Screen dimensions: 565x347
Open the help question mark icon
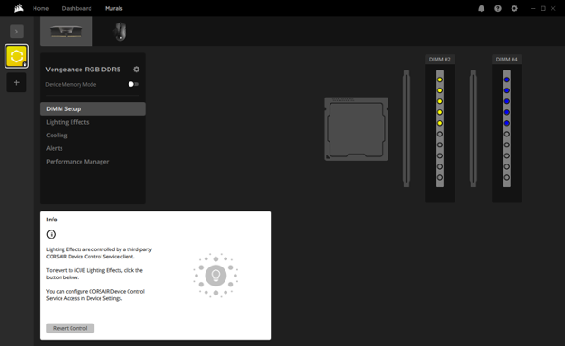(x=498, y=8)
